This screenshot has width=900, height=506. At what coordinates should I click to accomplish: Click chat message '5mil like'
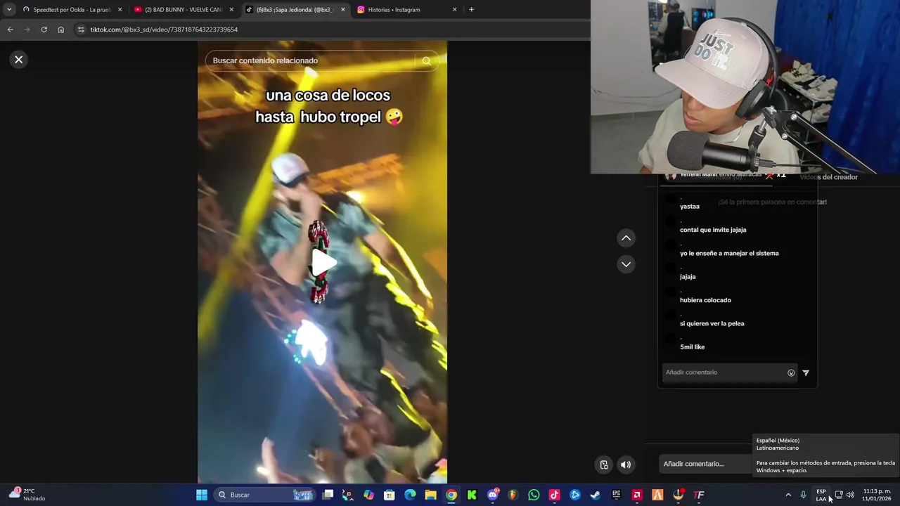[x=692, y=346]
